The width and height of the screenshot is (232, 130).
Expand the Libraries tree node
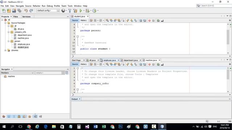coord(5,50)
